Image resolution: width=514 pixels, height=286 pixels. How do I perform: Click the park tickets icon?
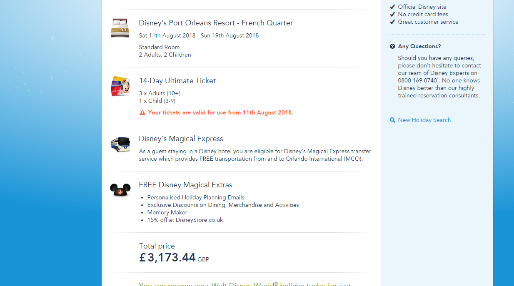(120, 86)
